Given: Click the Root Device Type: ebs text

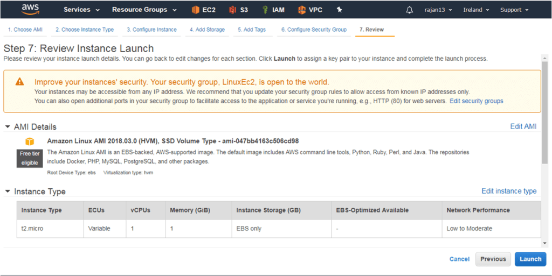Looking at the screenshot, I should point(72,173).
